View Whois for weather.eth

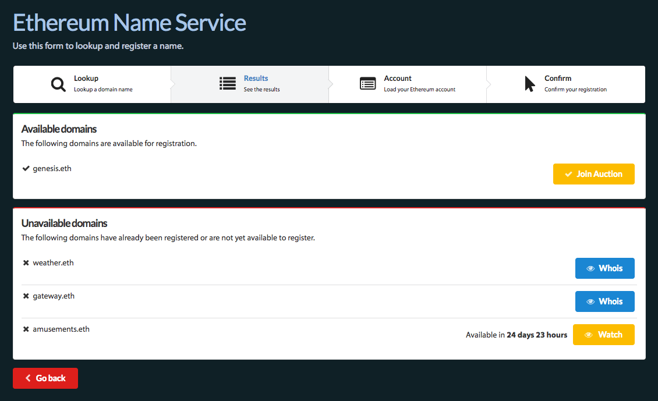click(x=604, y=268)
